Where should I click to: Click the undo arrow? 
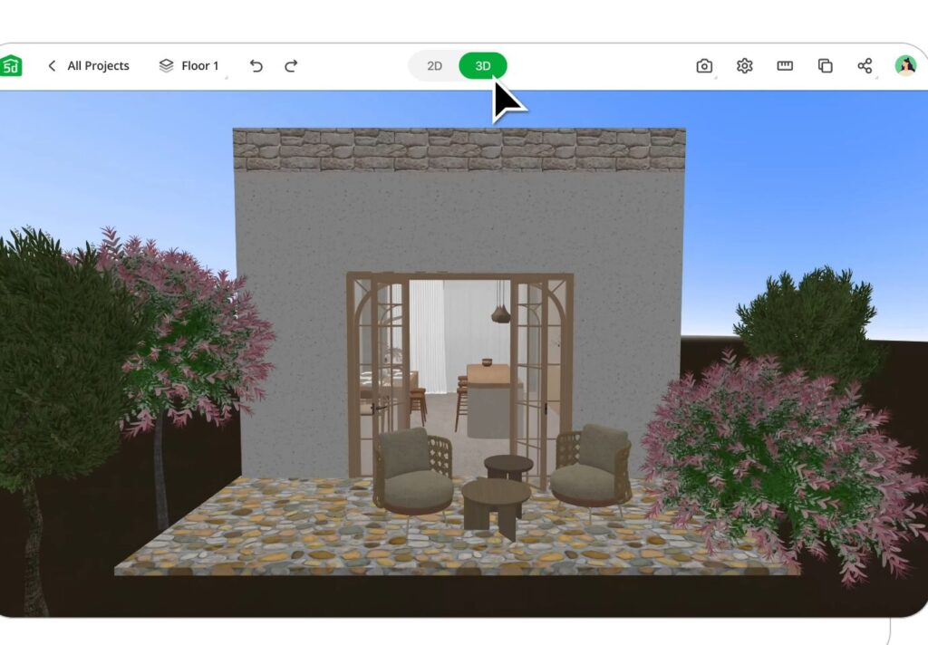(256, 65)
